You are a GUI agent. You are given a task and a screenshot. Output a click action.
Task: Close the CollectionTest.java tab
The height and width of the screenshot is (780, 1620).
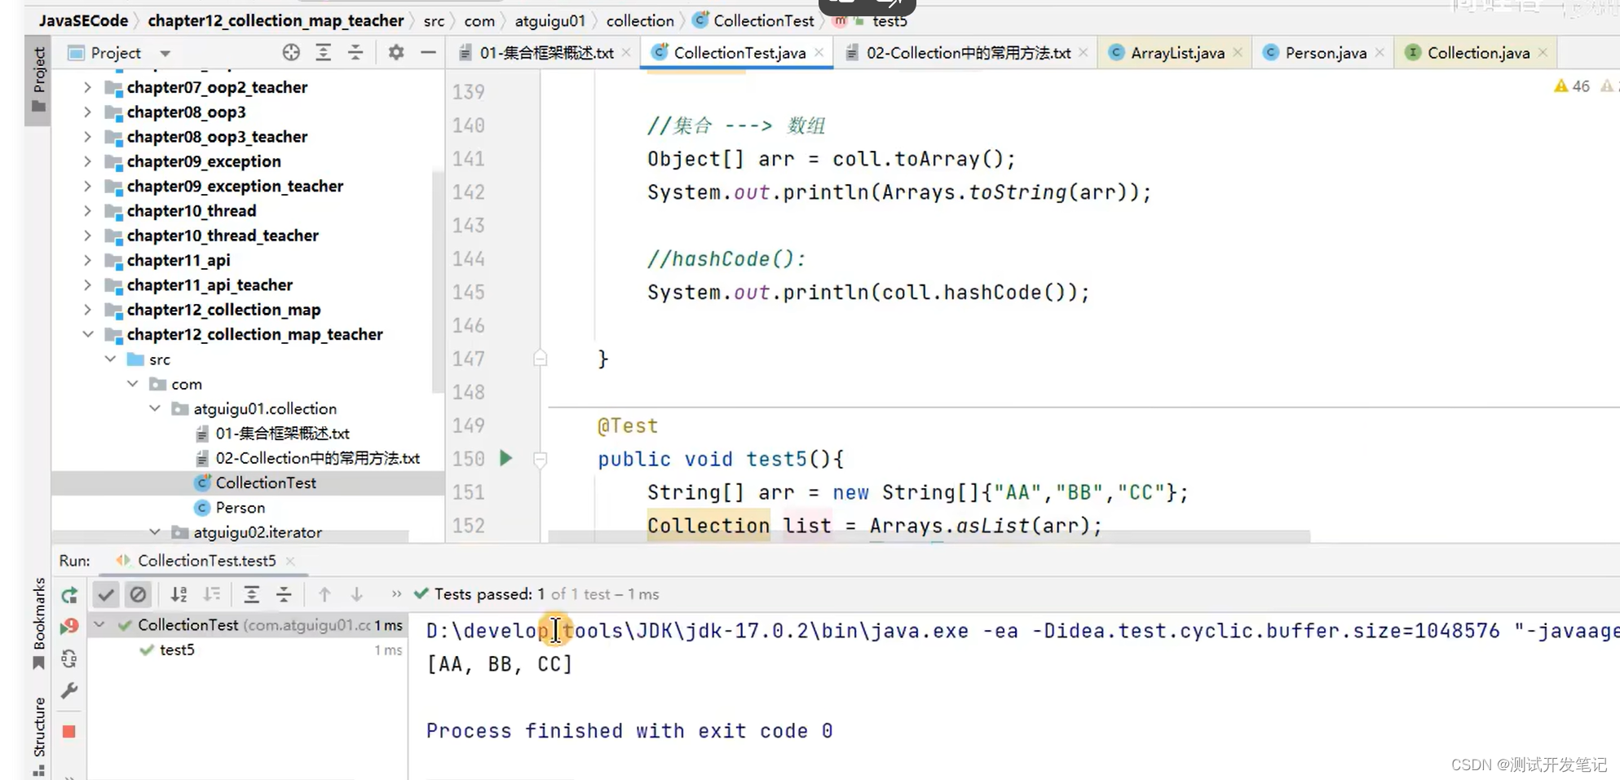tap(819, 53)
